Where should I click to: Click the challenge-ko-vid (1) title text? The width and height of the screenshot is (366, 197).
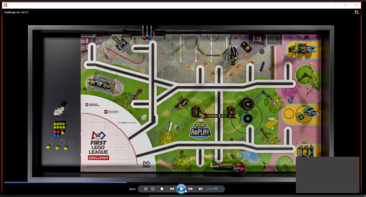pos(16,12)
